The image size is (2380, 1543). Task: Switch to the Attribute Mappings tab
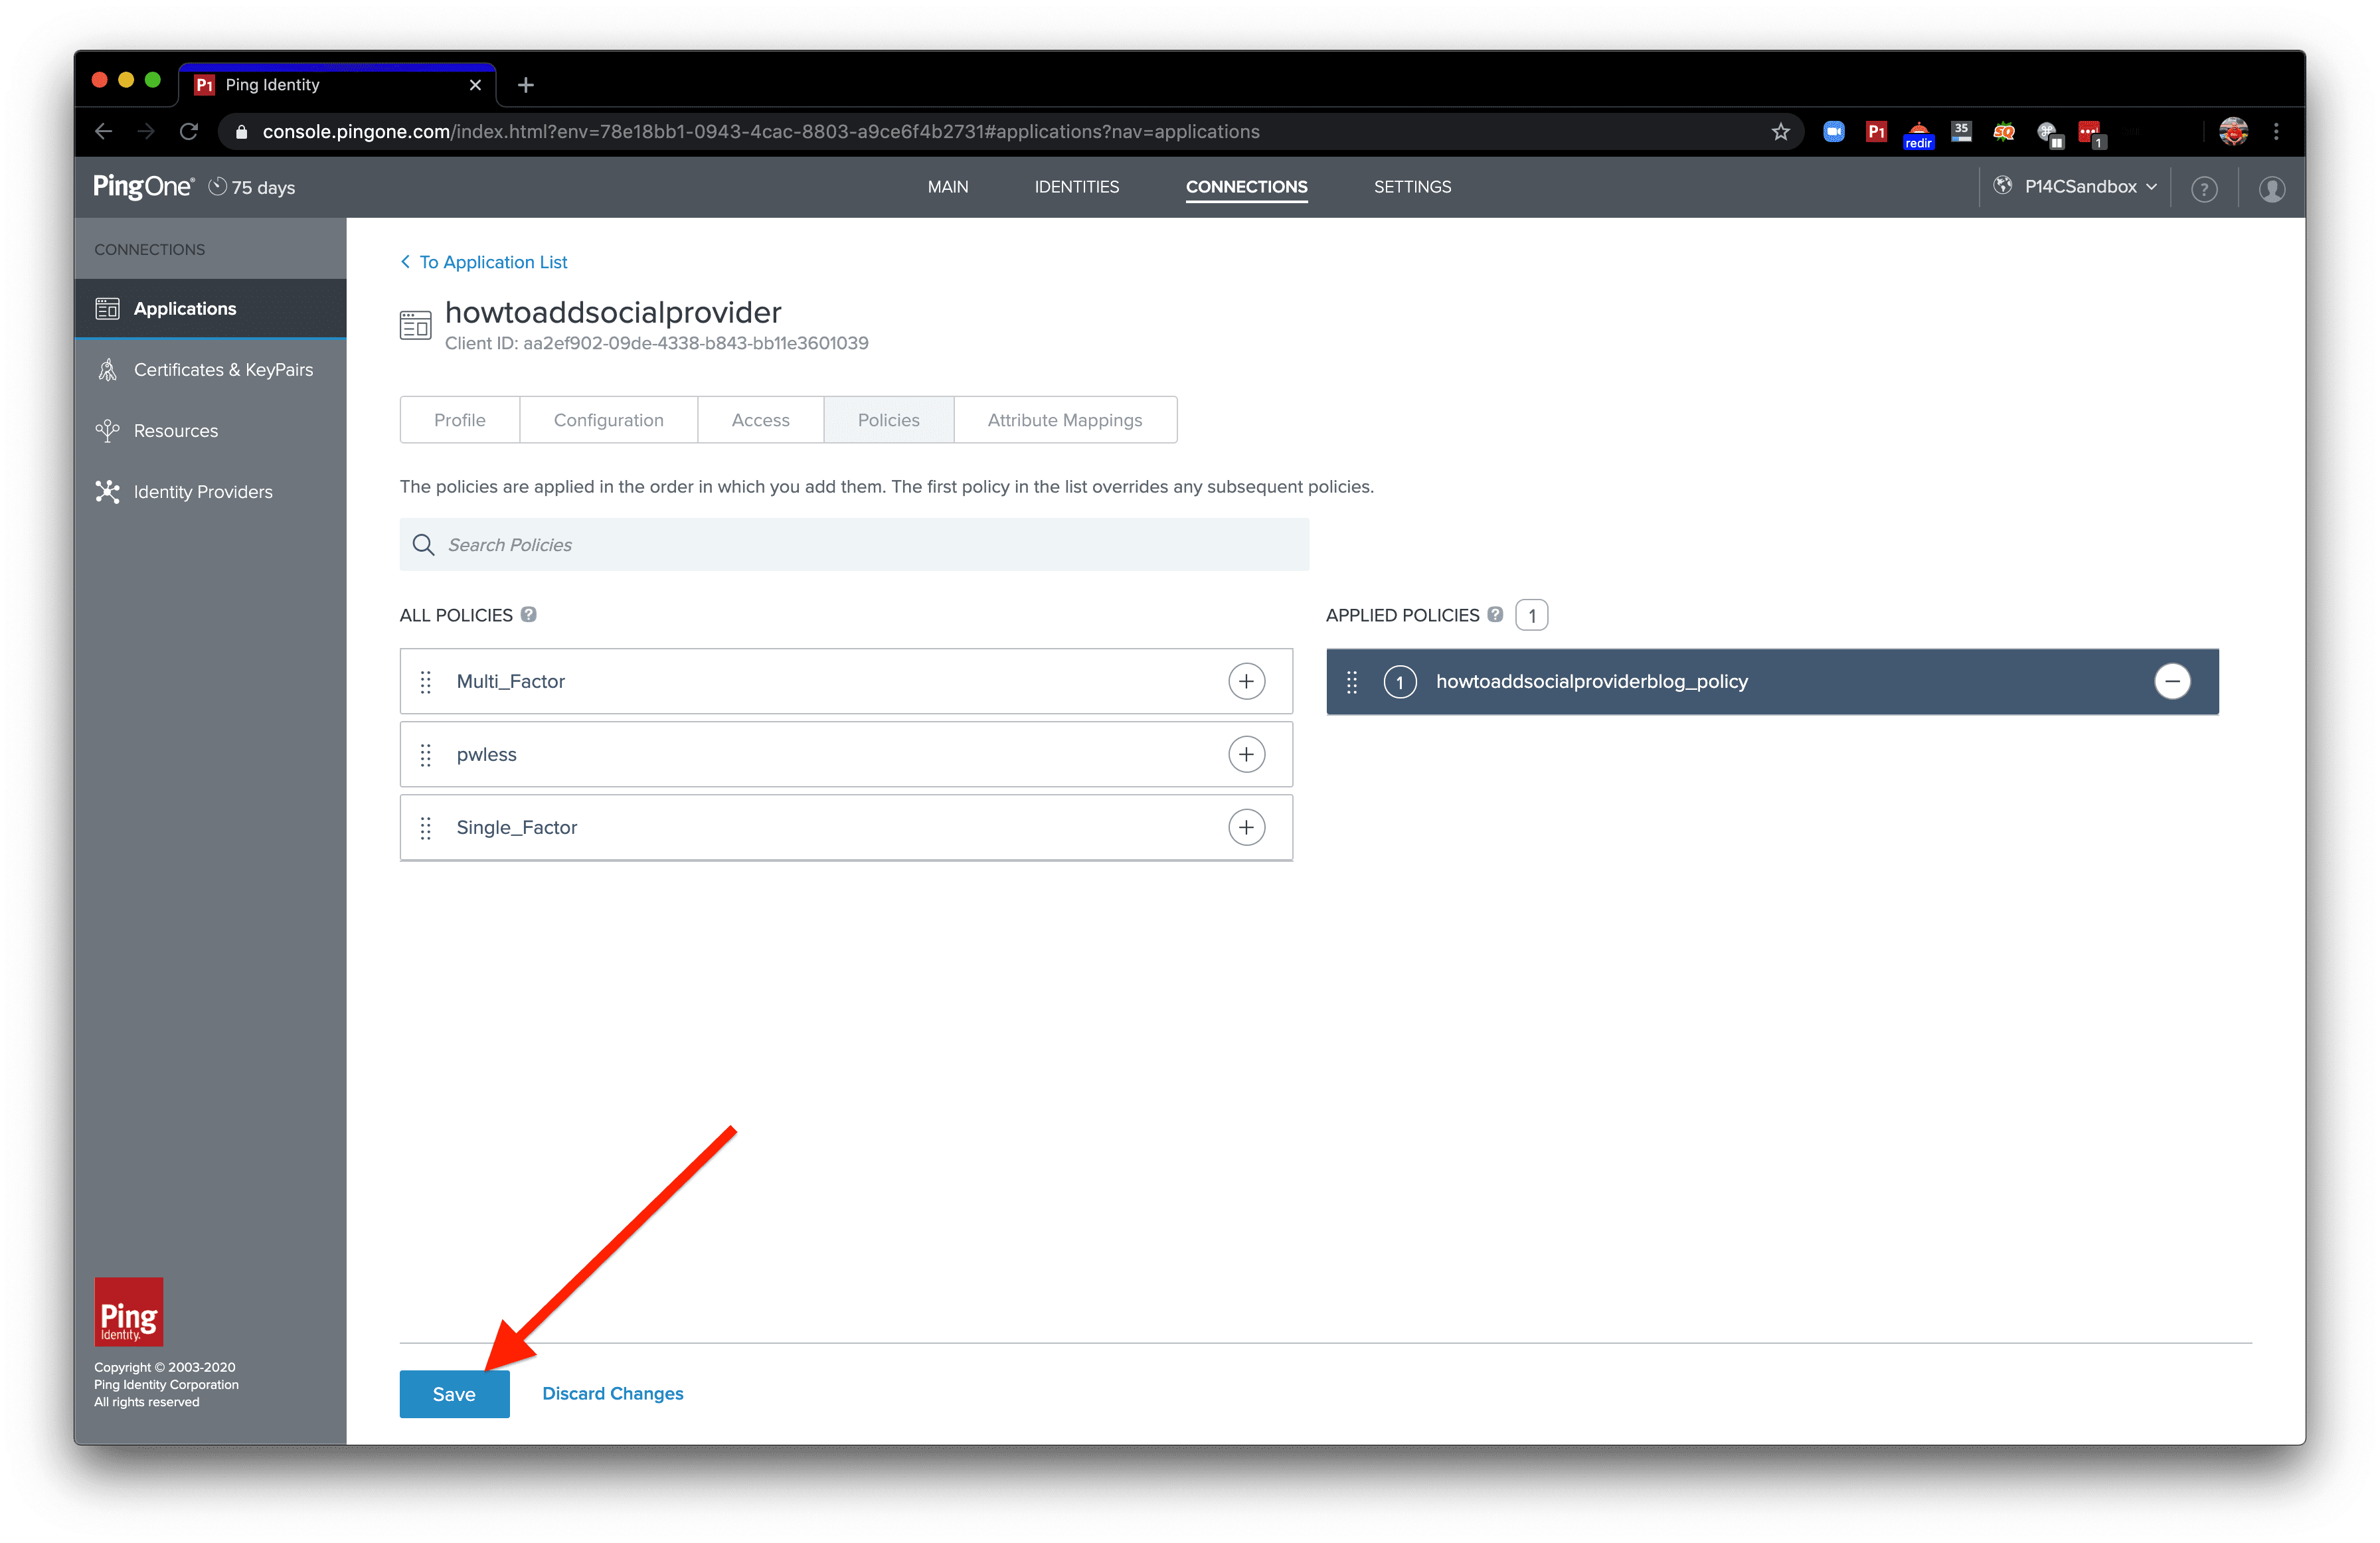[x=1065, y=420]
